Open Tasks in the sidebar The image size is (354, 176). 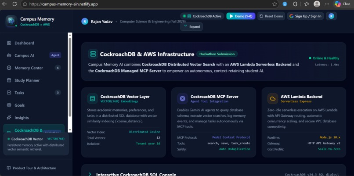[34, 93]
